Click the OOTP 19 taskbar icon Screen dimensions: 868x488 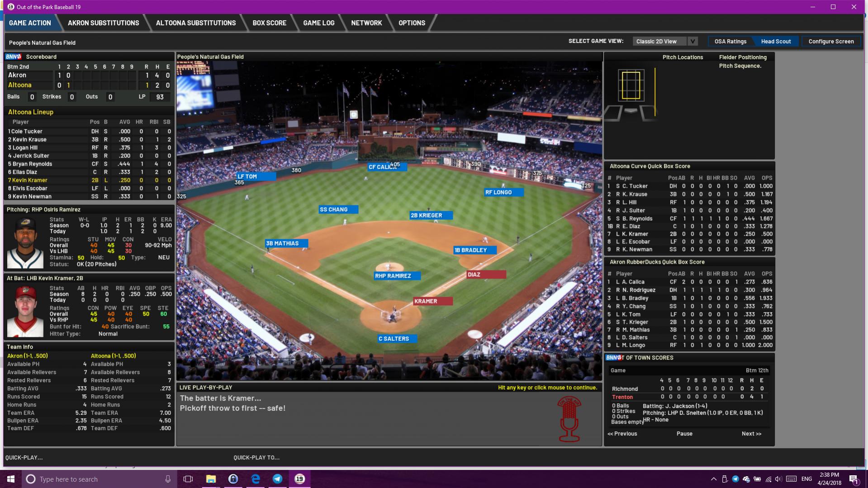300,479
